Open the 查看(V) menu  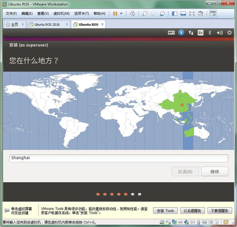(x=43, y=13)
